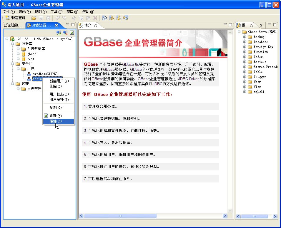Click the third view icon after the delete X in the toolbar

tap(119, 18)
